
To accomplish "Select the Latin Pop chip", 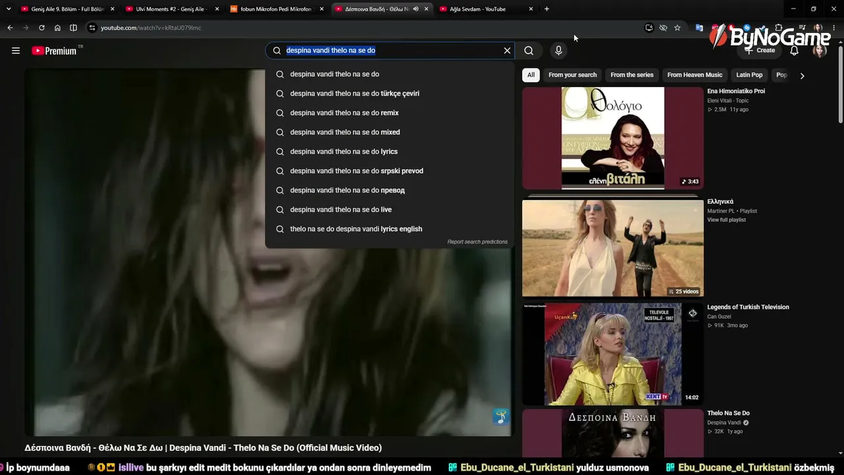I will [x=749, y=75].
